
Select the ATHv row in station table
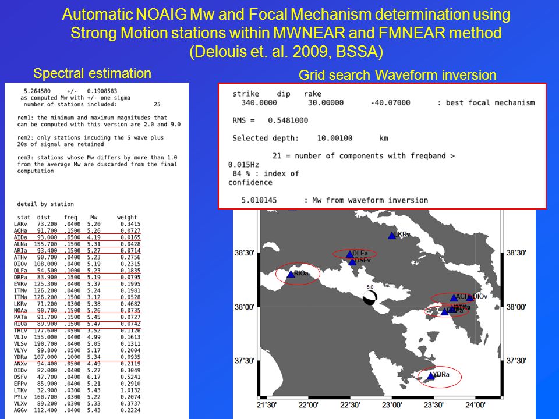(77, 257)
